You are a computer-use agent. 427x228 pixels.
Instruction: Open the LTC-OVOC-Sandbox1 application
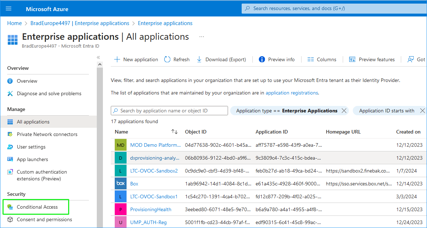154,197
